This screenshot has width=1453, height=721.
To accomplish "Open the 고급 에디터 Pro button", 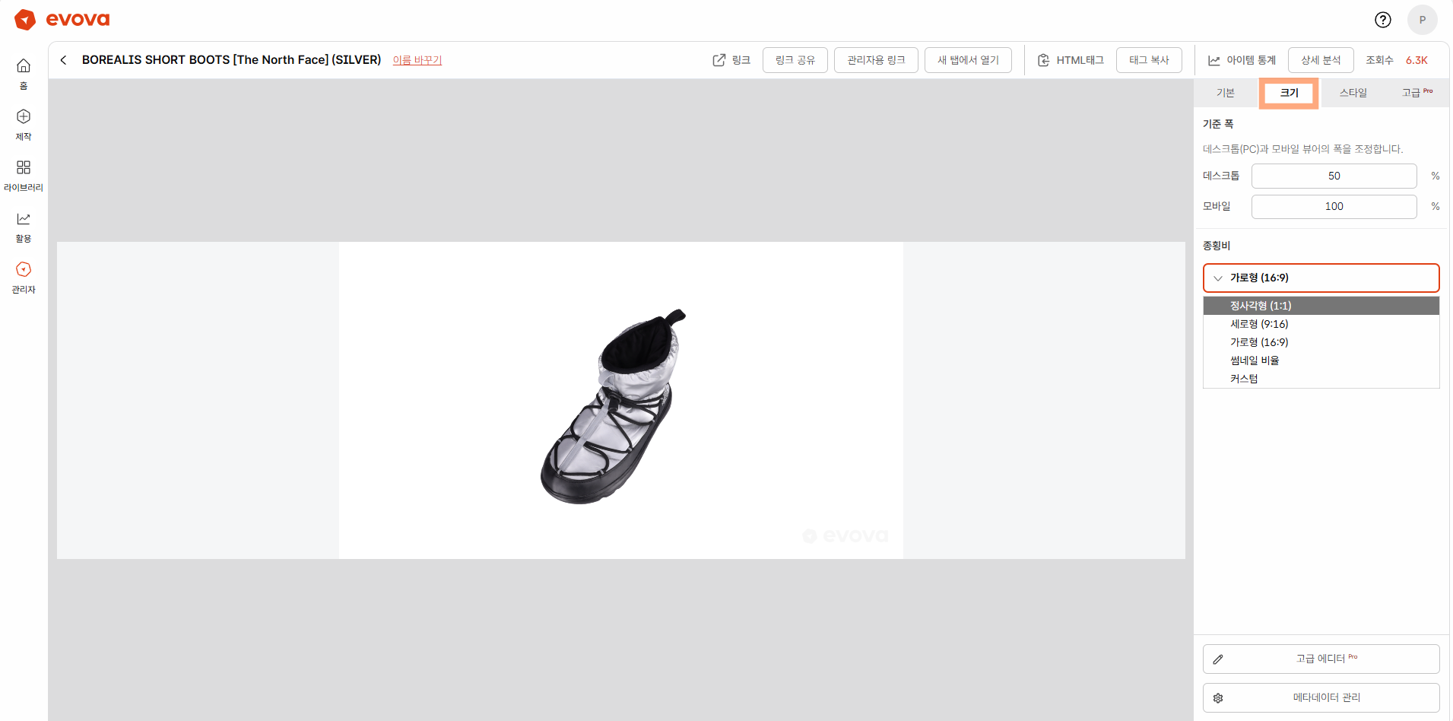I will coord(1321,659).
